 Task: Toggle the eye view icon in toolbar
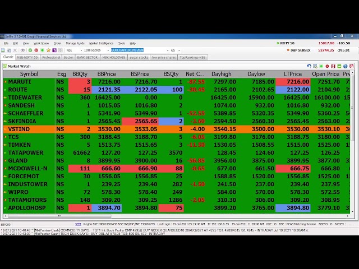click(x=22, y=50)
